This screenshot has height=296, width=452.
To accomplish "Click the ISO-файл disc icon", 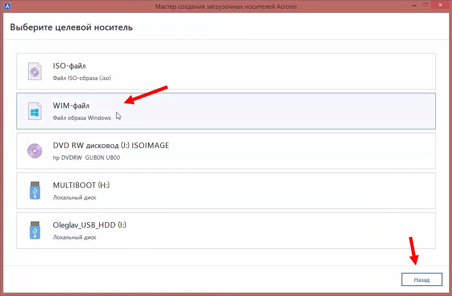I will 35,71.
